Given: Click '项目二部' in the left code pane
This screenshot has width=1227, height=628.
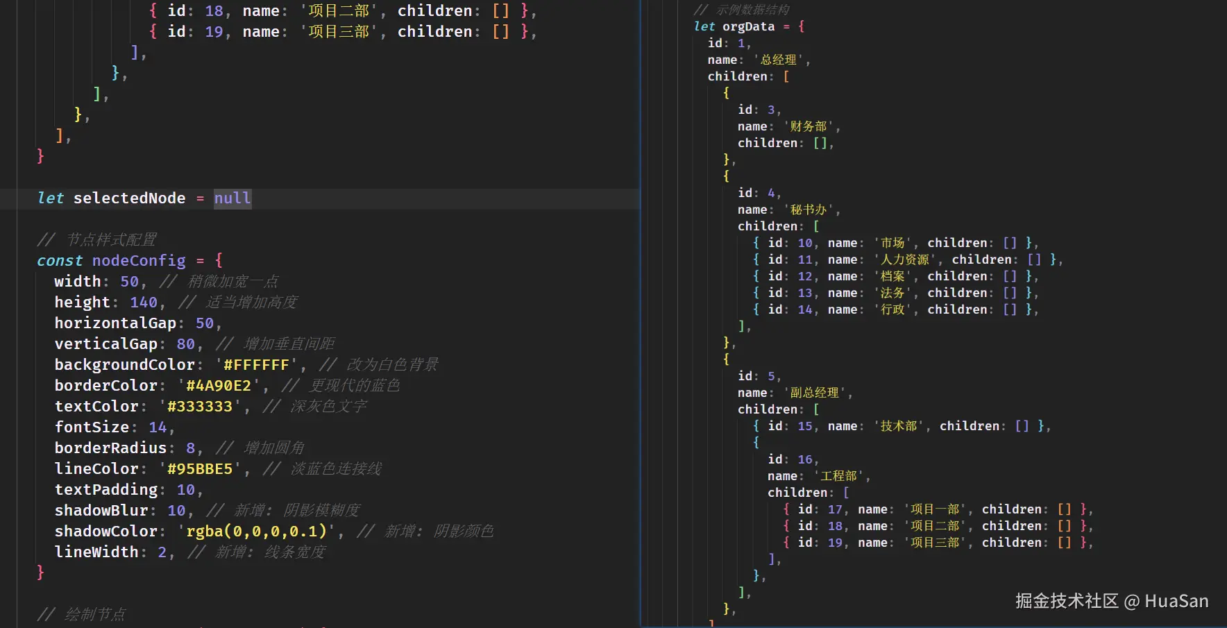Looking at the screenshot, I should 339,11.
